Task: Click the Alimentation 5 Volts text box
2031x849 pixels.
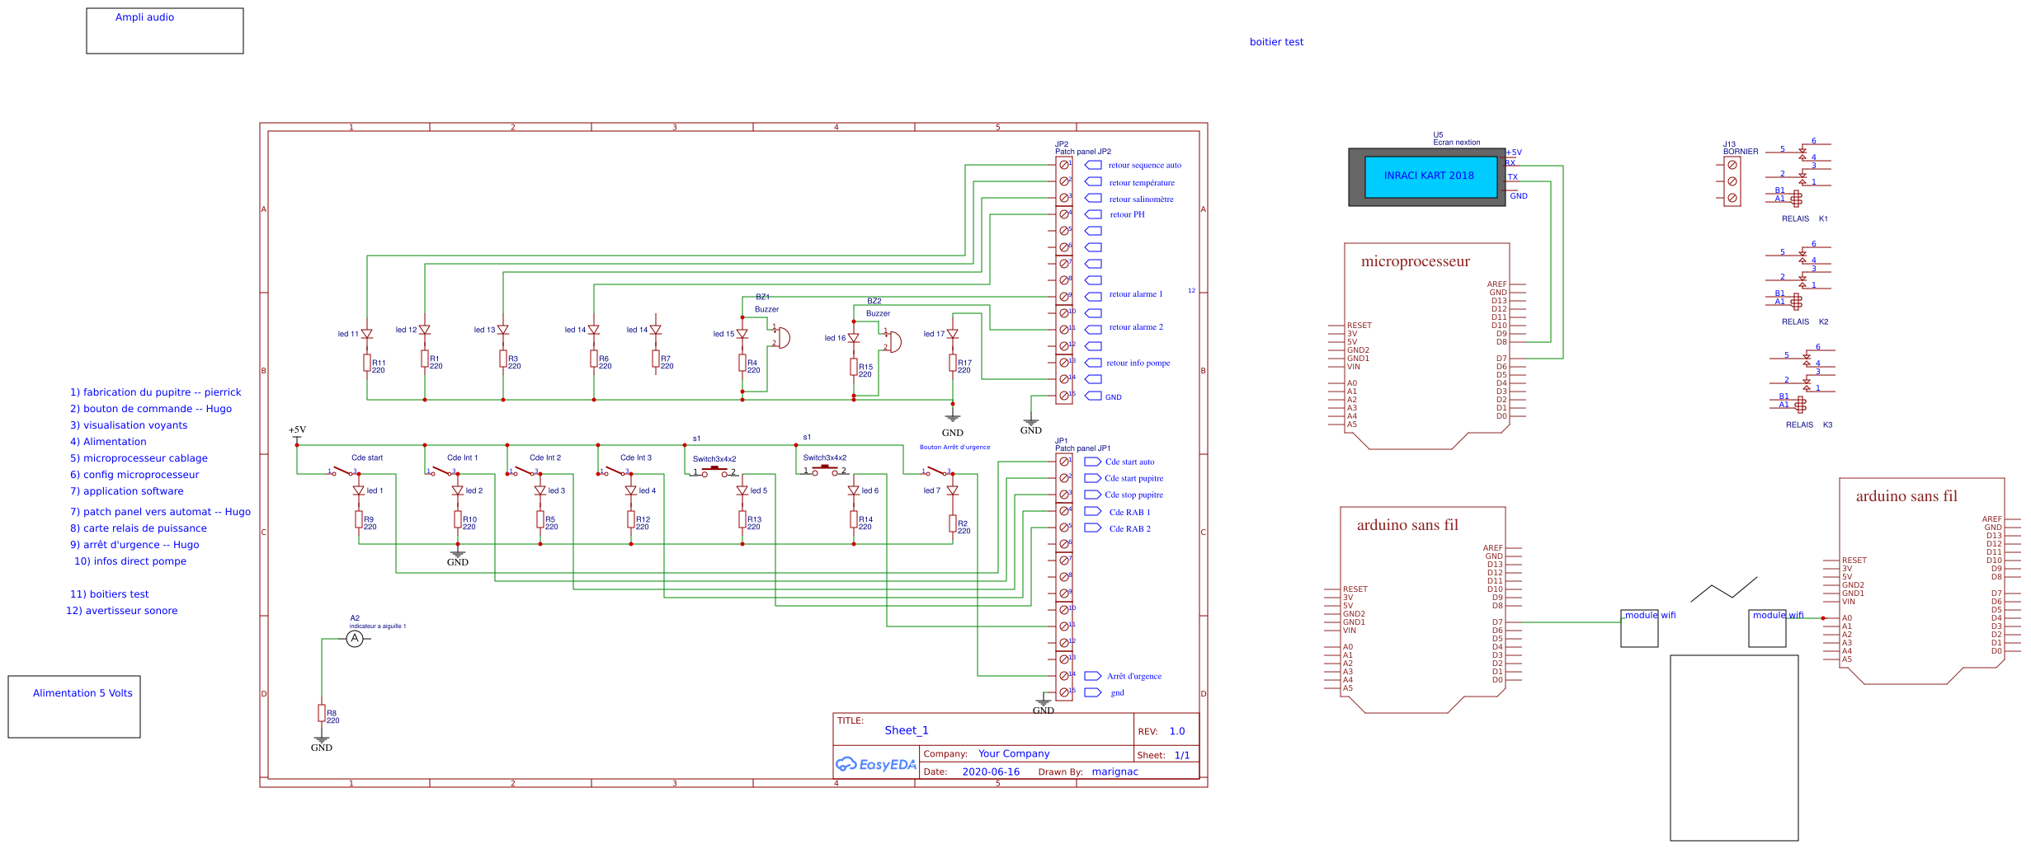Action: tap(82, 692)
